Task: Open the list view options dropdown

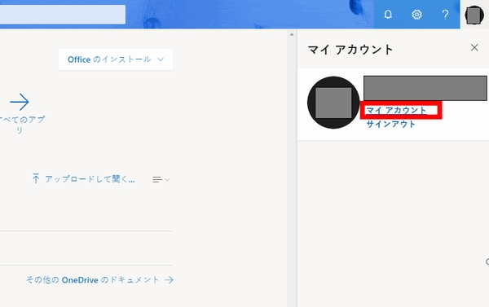Action: pos(161,179)
